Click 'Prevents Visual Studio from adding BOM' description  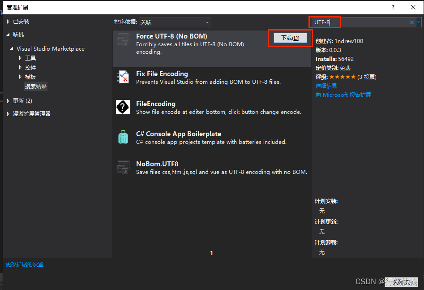pyautogui.click(x=209, y=82)
